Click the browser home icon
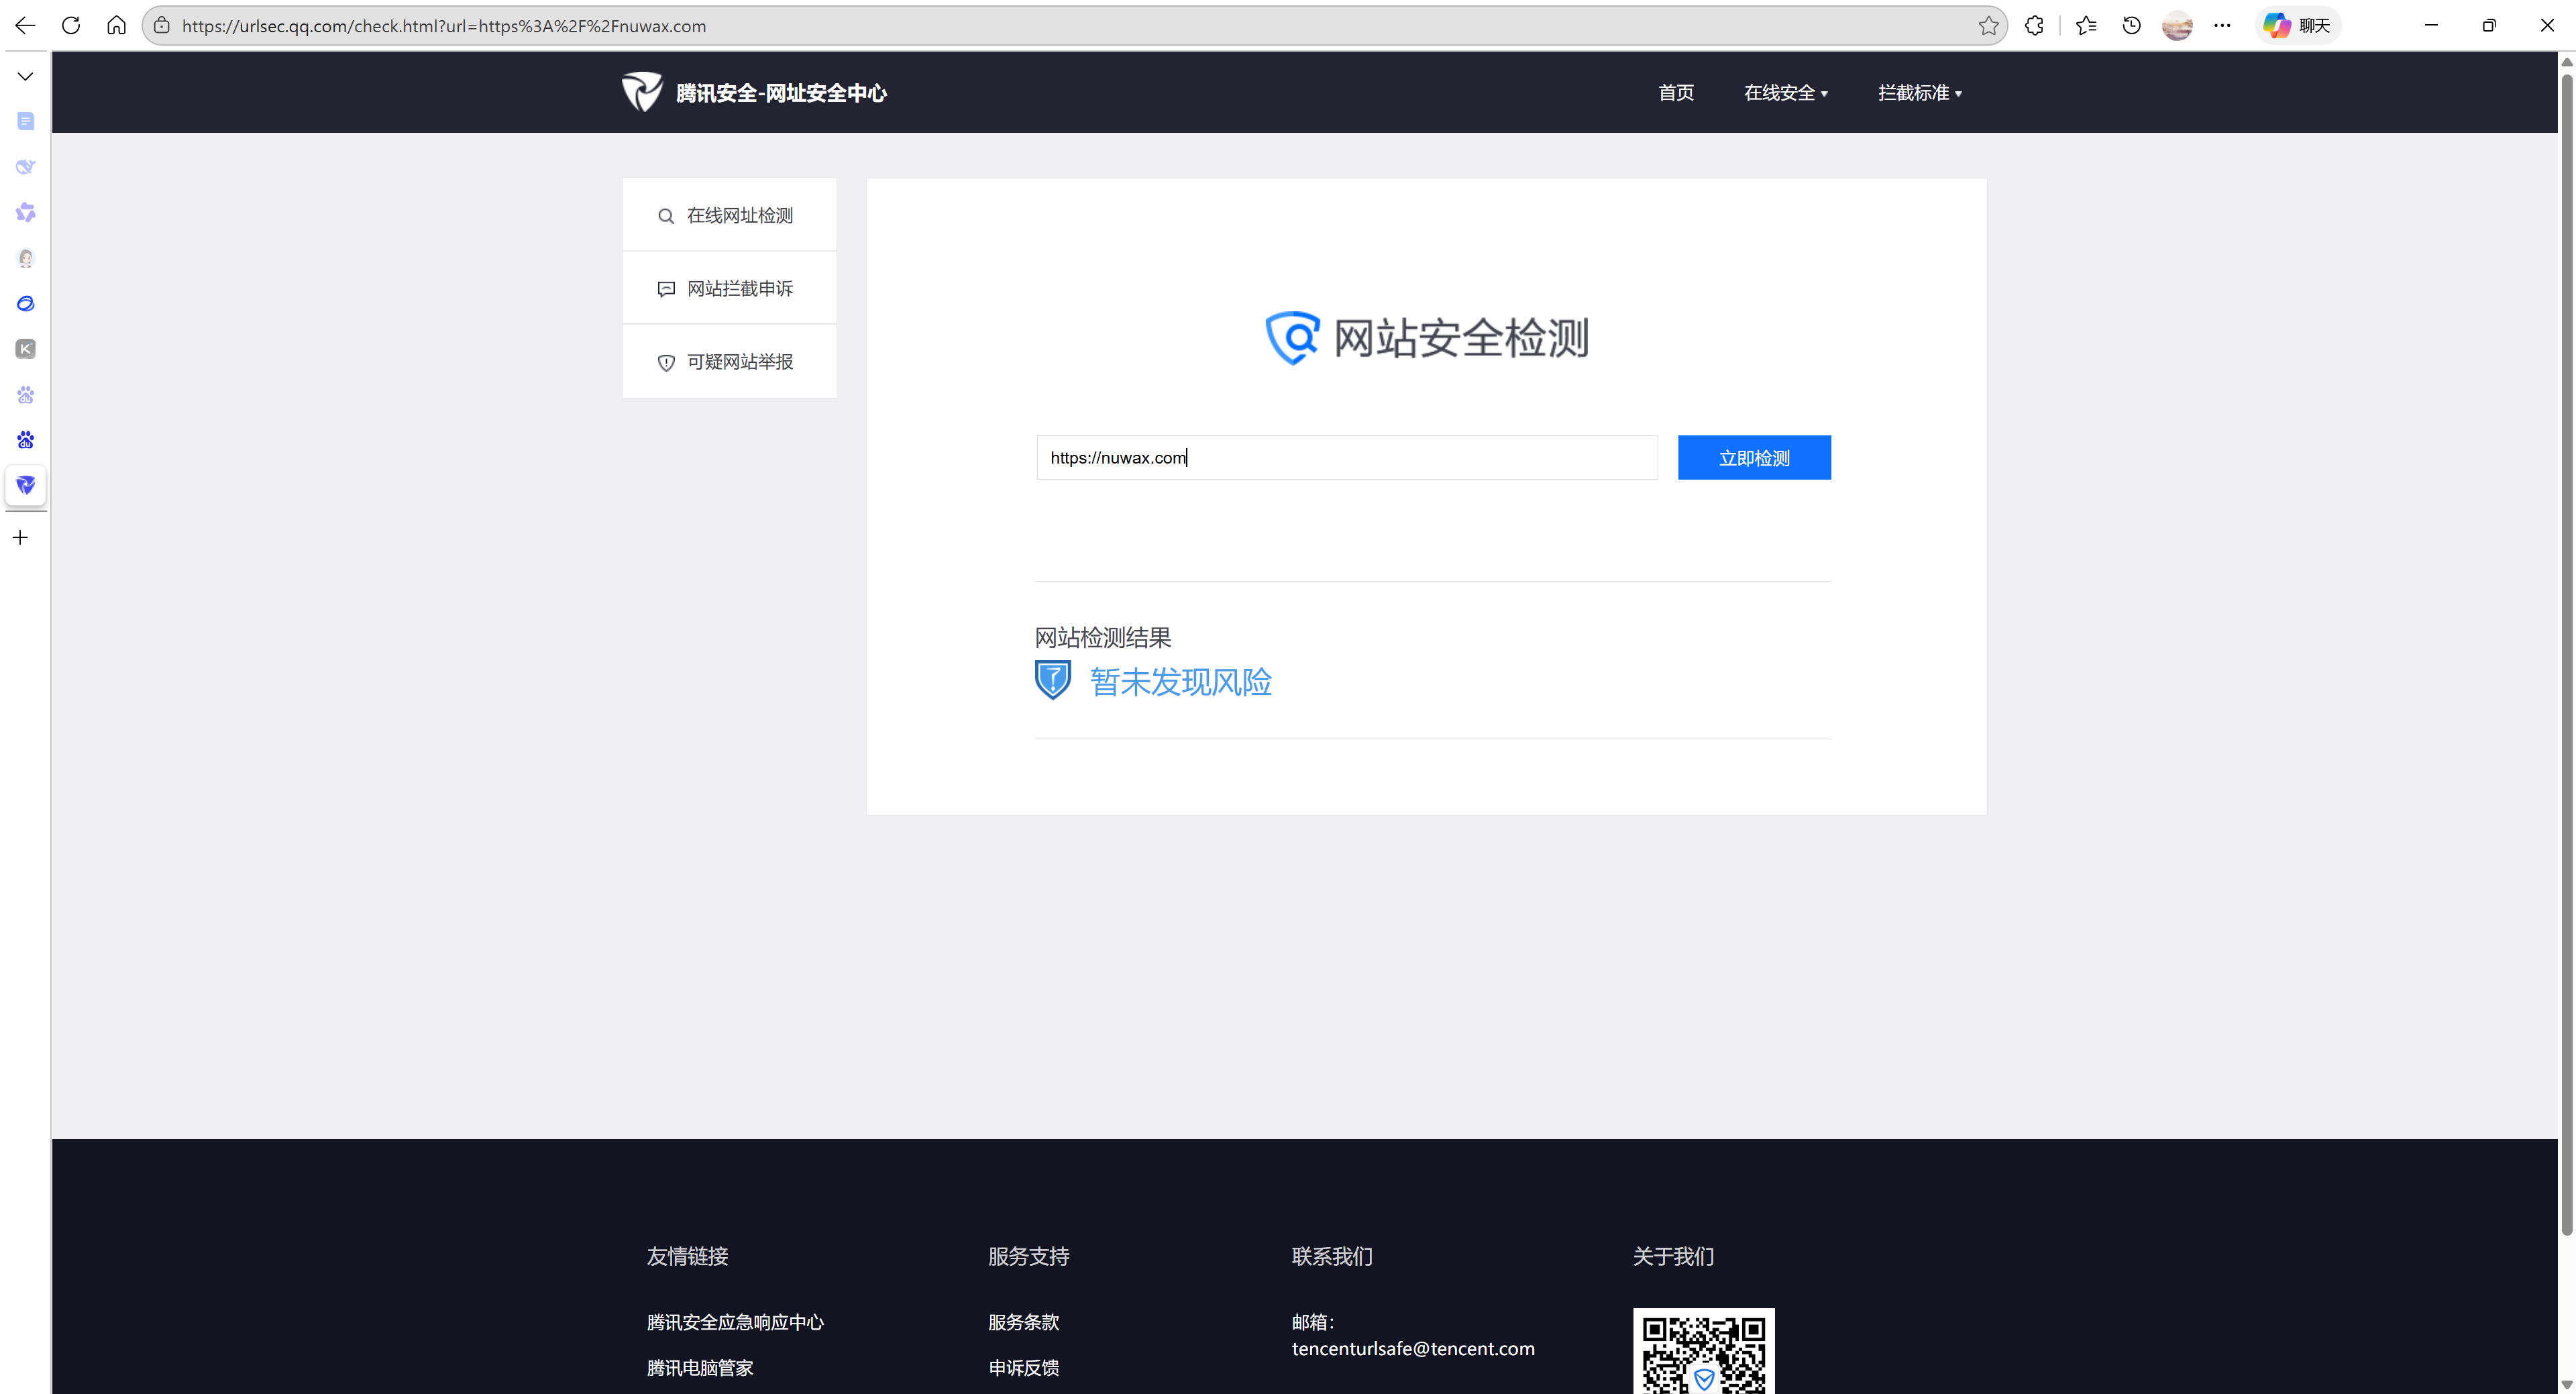 pyautogui.click(x=116, y=25)
